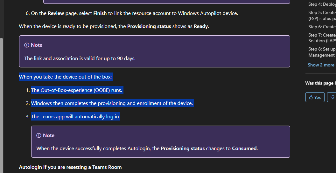Click the thumbs-down feedback icon
This screenshot has width=336, height=173.
click(332, 97)
